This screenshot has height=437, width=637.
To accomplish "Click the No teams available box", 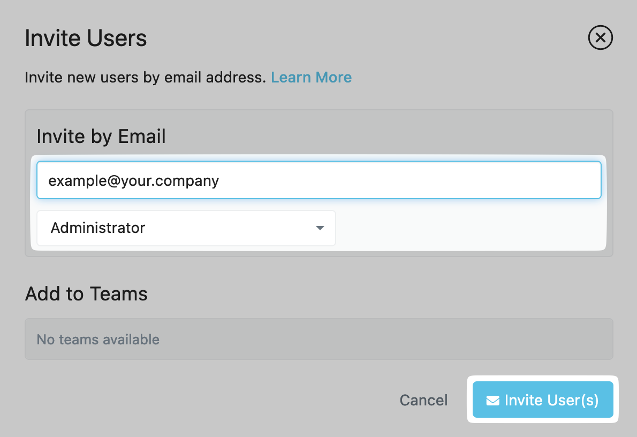I will (x=319, y=339).
